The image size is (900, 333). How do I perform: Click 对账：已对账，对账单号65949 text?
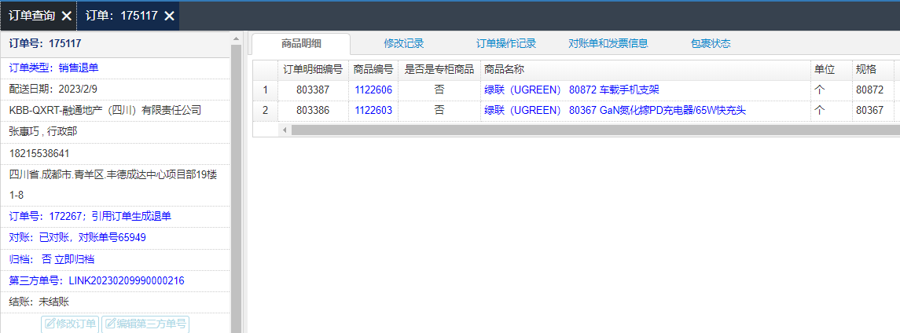[x=78, y=237]
